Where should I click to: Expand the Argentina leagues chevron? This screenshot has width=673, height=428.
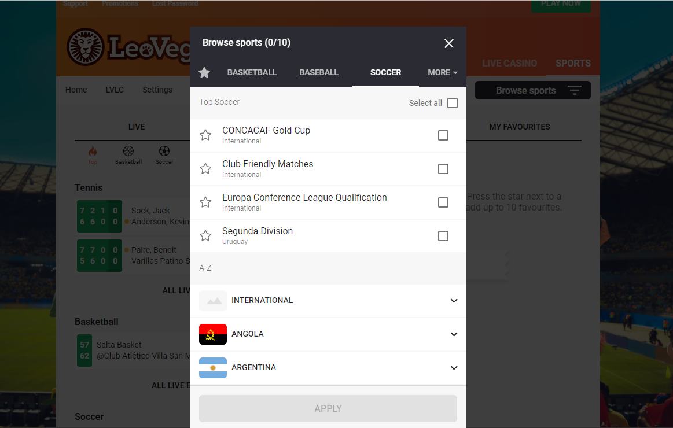(454, 367)
